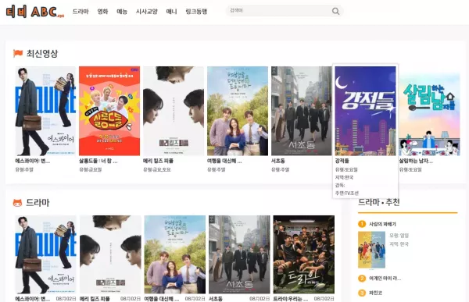This screenshot has height=302, width=469.
Task: Click the 드라마 section heading
Action: click(x=38, y=203)
